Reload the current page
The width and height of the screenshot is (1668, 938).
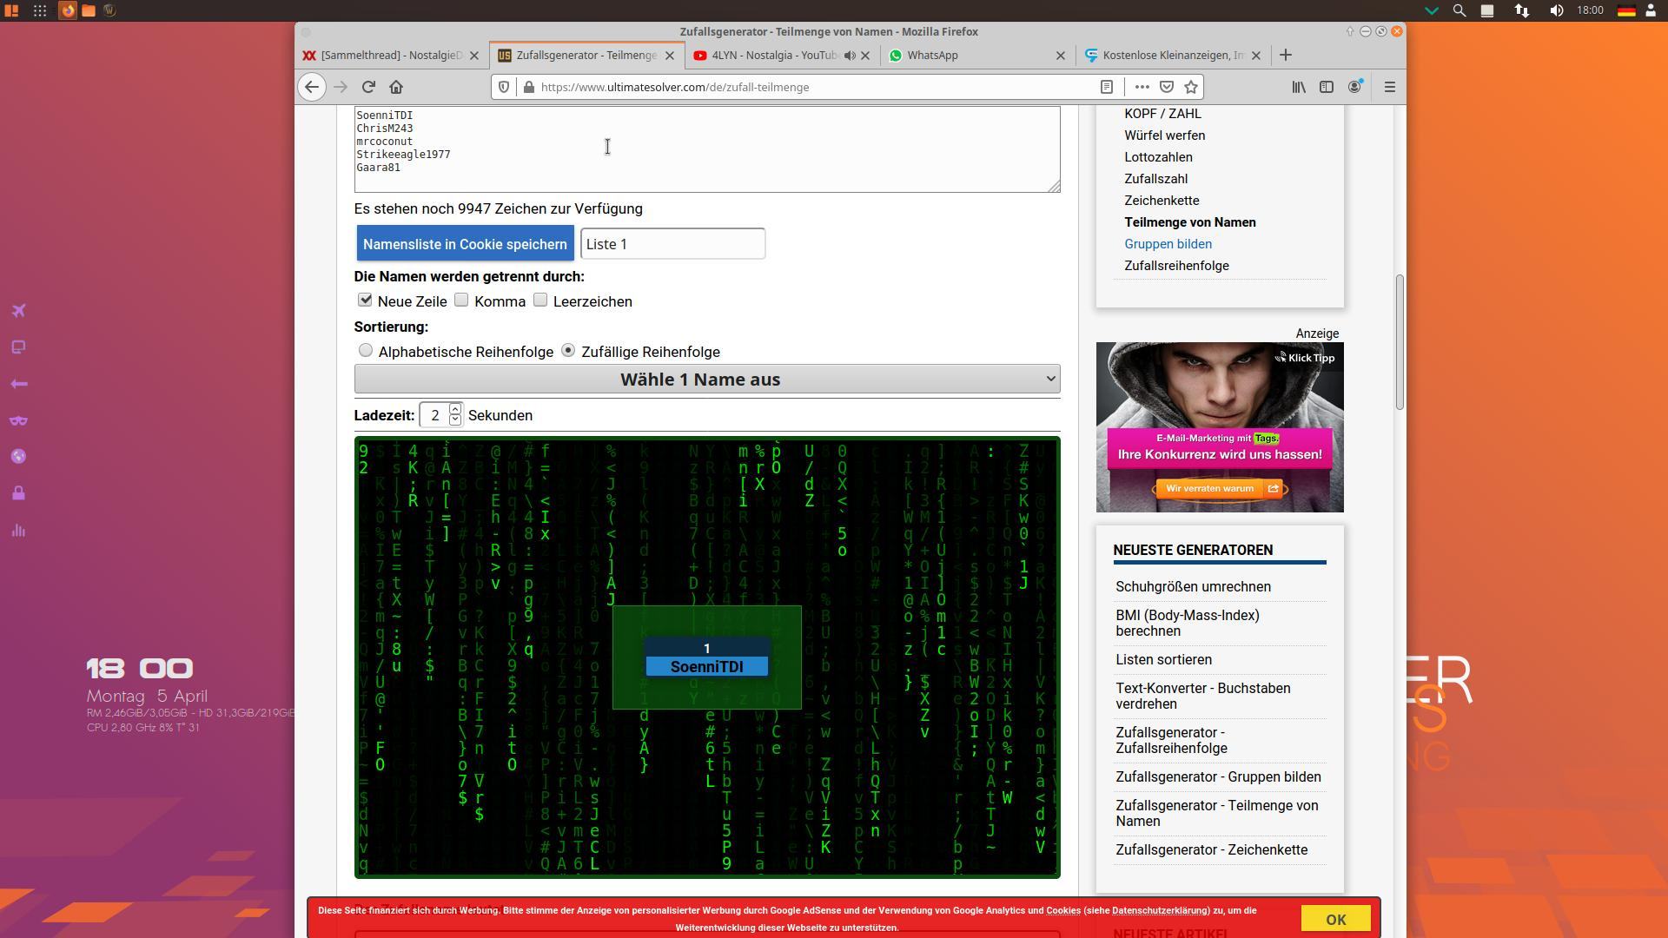(x=368, y=87)
